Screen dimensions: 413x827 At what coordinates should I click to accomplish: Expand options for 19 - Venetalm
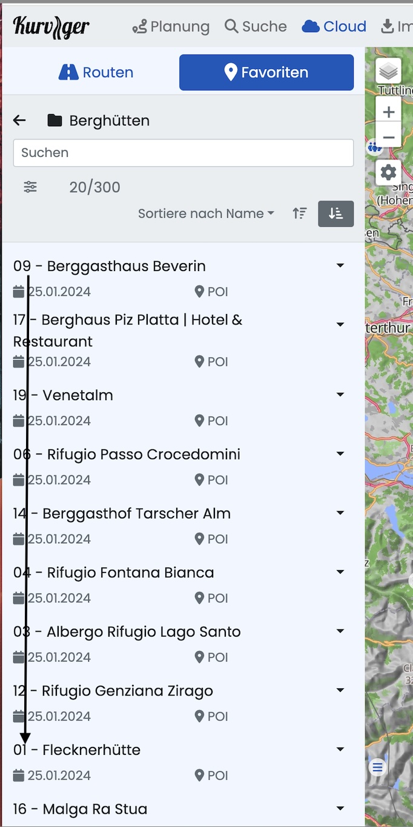(x=340, y=395)
